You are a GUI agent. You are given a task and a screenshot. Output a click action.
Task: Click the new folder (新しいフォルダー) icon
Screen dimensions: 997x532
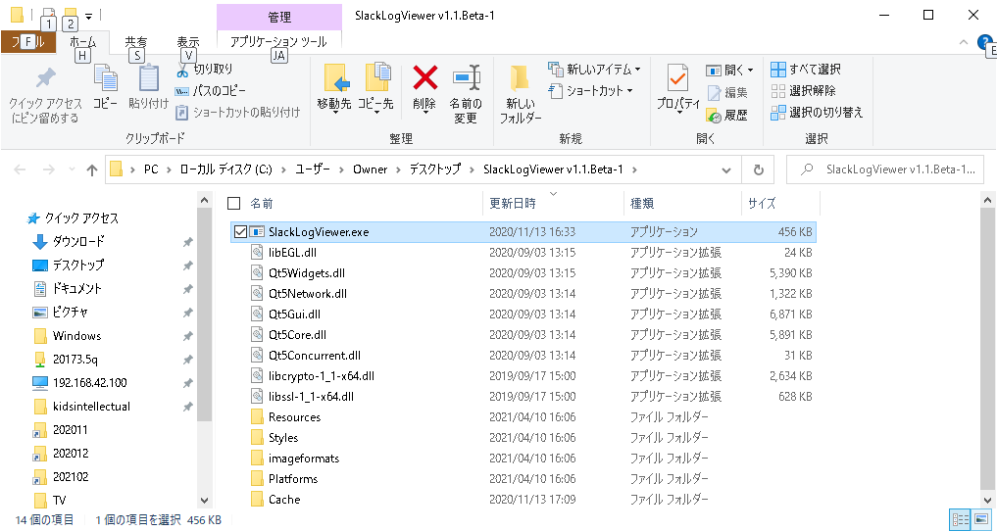(520, 78)
